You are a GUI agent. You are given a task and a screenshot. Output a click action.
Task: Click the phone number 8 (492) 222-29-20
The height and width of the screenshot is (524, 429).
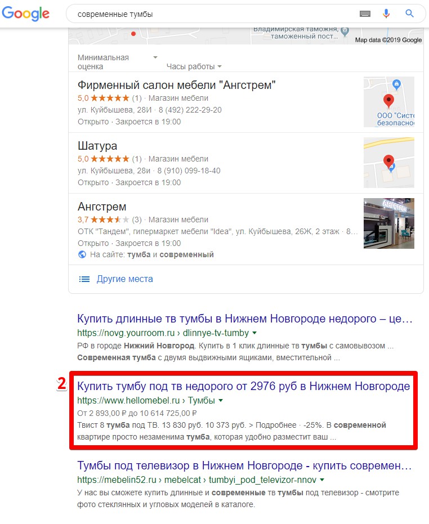[x=190, y=110]
